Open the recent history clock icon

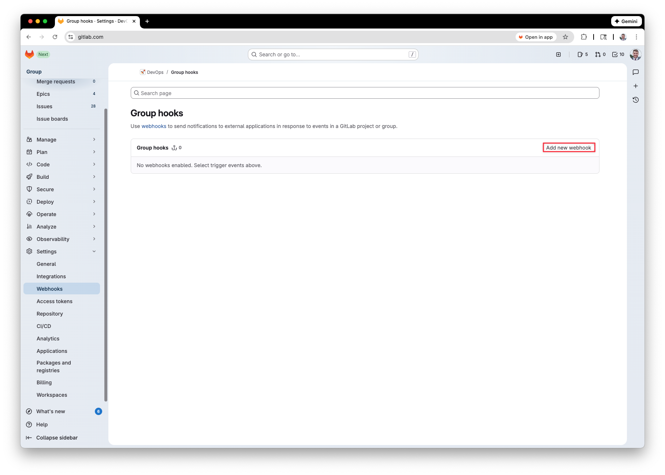click(636, 100)
